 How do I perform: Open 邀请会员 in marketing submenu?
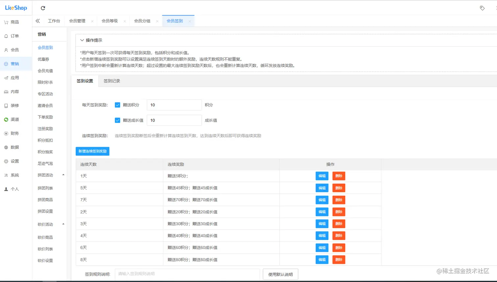point(45,105)
